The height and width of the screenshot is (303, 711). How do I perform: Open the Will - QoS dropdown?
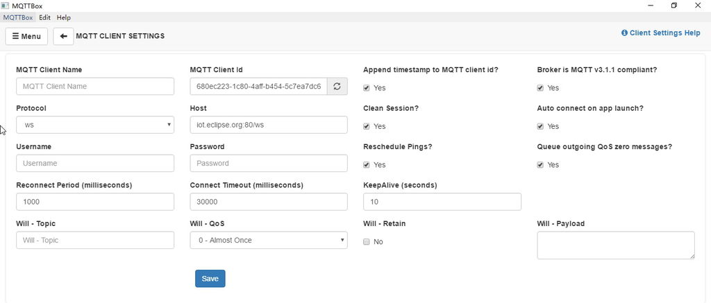[269, 240]
